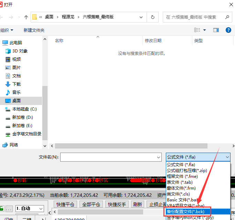235x220 pixels.
Task: Choose 框架文件 (*.fme) option
Action: [198, 176]
